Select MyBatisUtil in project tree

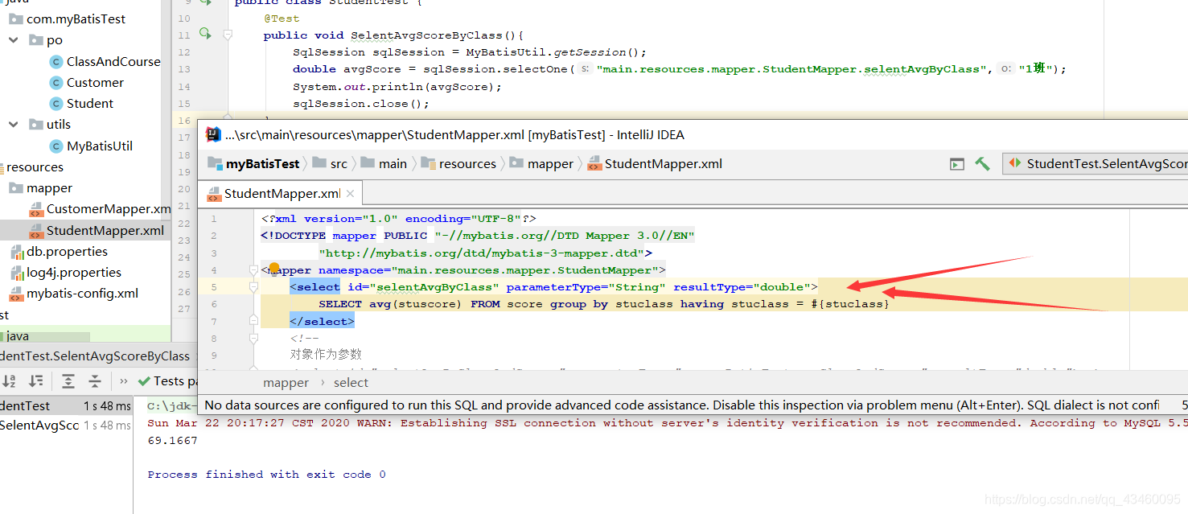[100, 146]
